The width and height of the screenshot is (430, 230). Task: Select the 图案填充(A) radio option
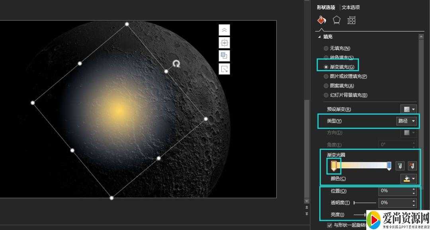tap(326, 86)
